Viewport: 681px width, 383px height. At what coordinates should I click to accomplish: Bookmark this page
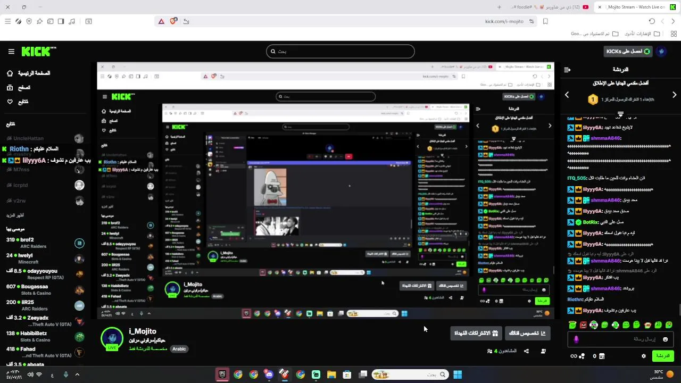point(545,21)
